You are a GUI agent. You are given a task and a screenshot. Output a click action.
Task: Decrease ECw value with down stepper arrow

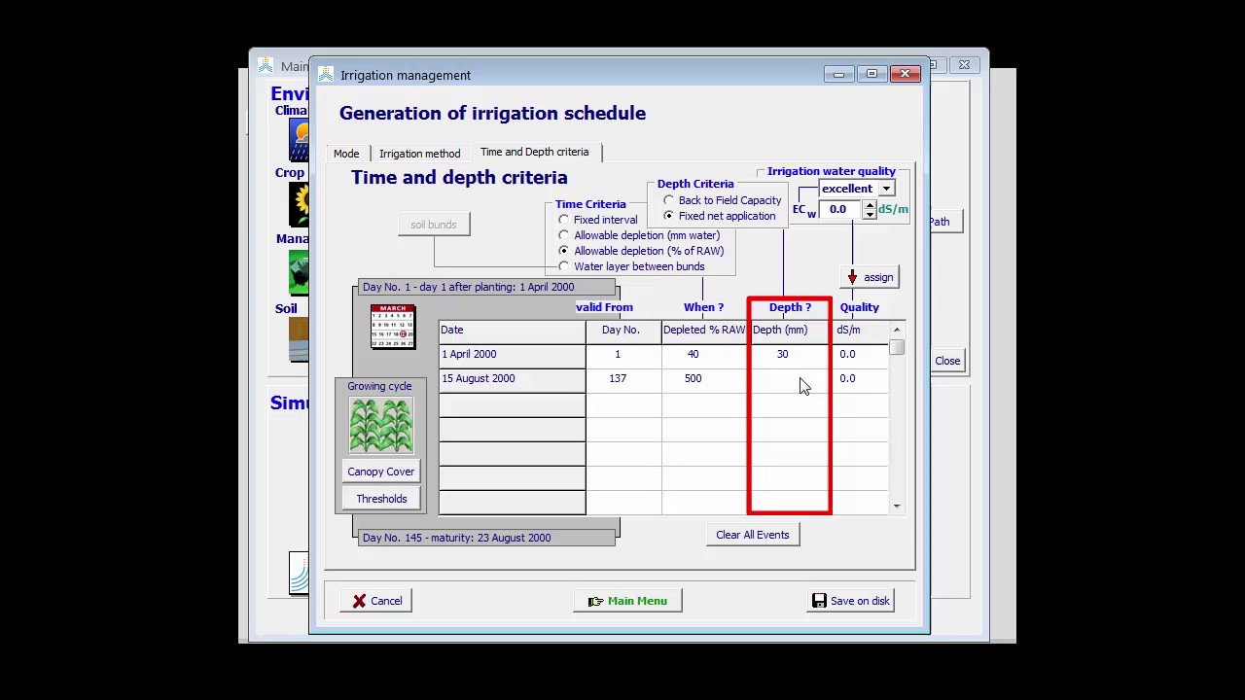coord(870,214)
